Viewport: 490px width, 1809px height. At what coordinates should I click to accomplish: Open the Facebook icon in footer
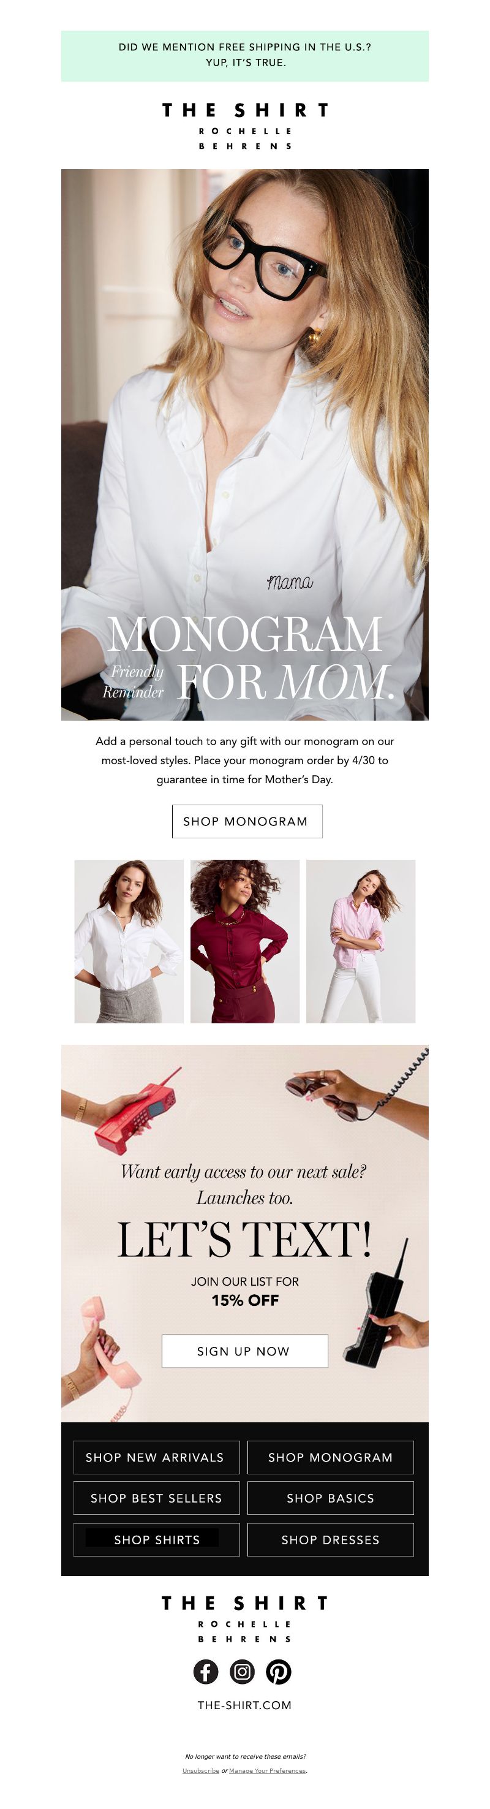206,1672
